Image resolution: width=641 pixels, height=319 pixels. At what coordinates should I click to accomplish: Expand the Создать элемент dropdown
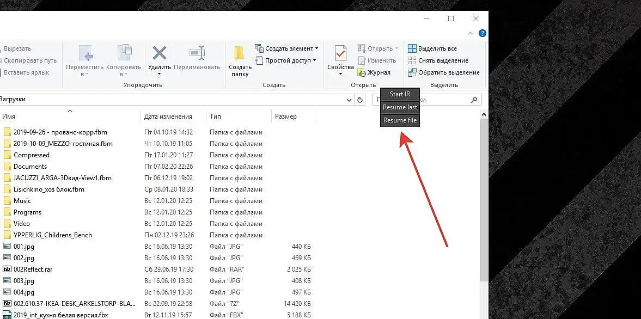pyautogui.click(x=316, y=48)
